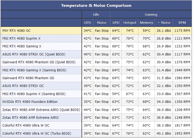Click the sort arrow beside Noise header
The width and height of the screenshot is (194, 138).
pos(159,23)
